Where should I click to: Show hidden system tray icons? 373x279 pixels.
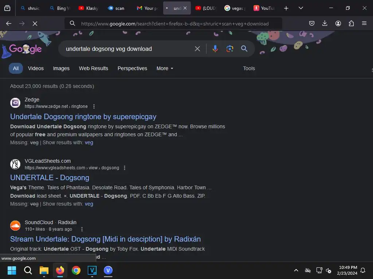tap(296, 270)
